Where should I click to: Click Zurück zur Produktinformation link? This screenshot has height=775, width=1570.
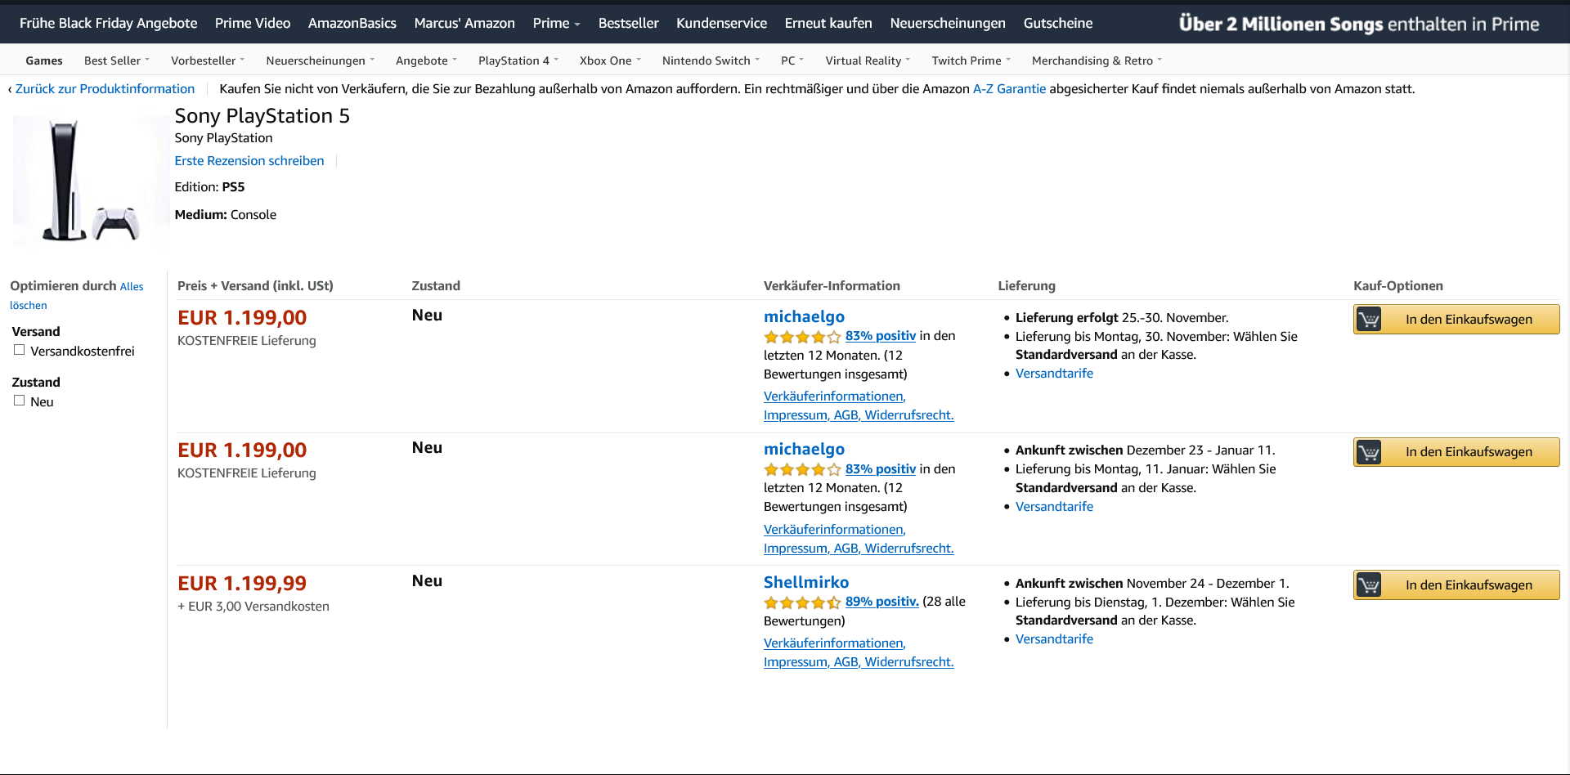(105, 88)
